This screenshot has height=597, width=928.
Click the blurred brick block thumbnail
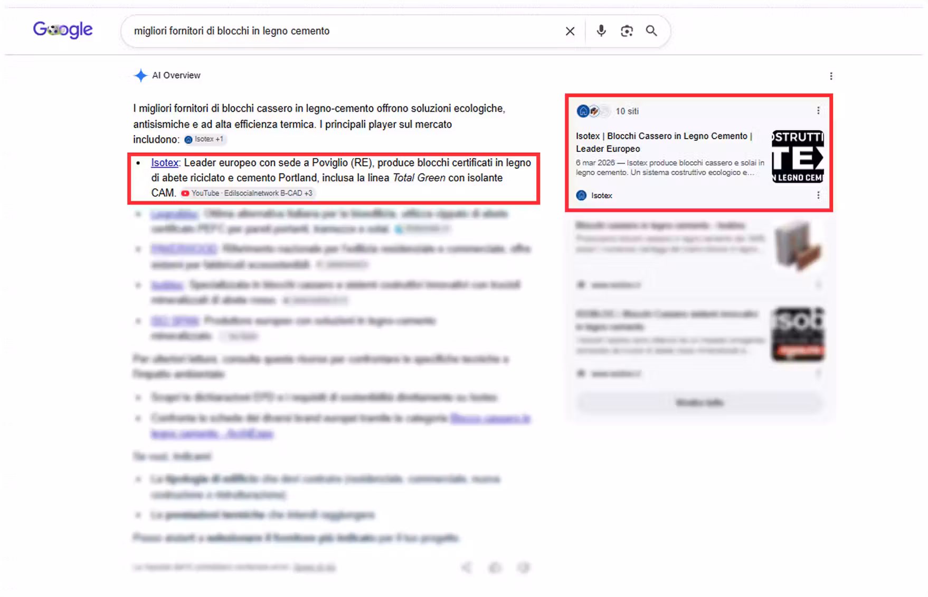[798, 246]
